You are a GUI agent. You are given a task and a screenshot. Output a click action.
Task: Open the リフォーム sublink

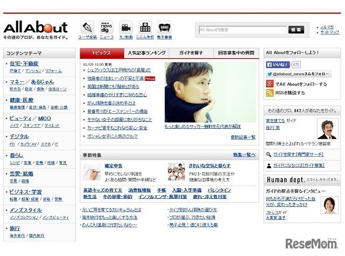(53, 71)
